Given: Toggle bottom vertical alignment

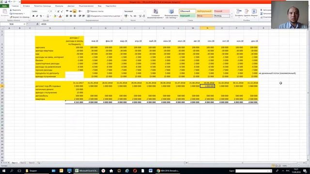Looking at the screenshot, I should point(75,12).
